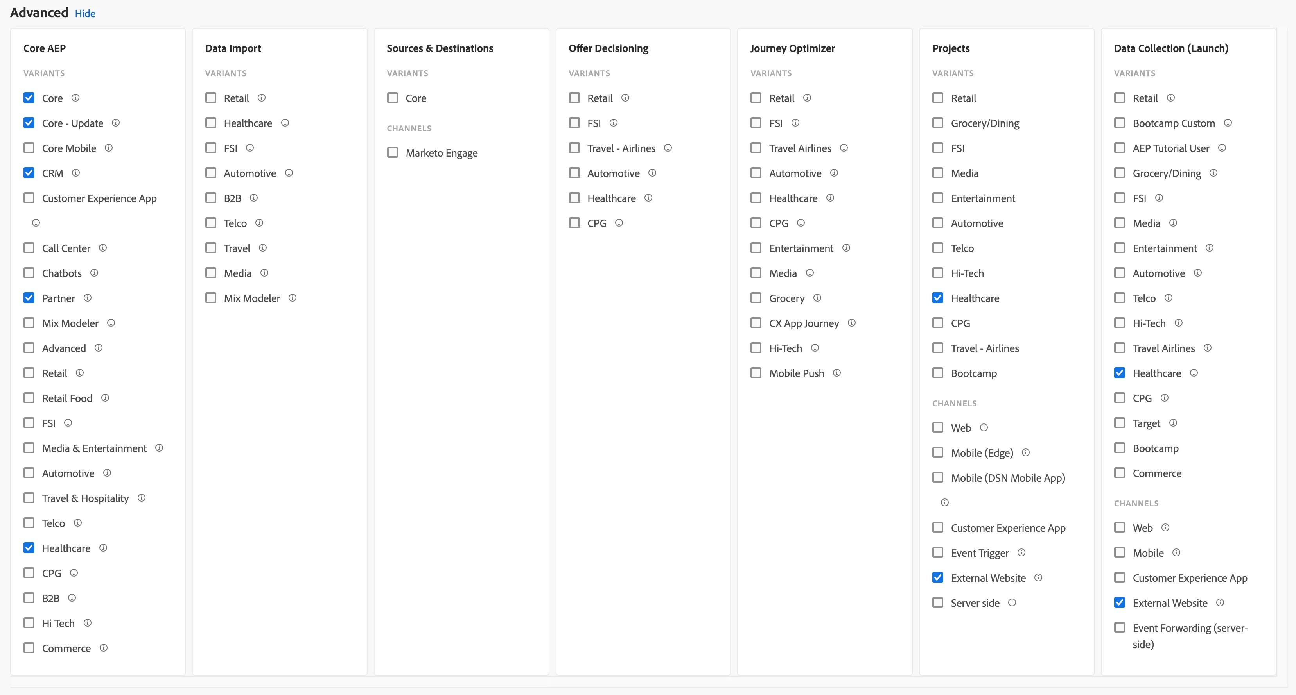Open info icon next to Bootcamp Custom
Screen dimensions: 1296x695
coord(1228,123)
